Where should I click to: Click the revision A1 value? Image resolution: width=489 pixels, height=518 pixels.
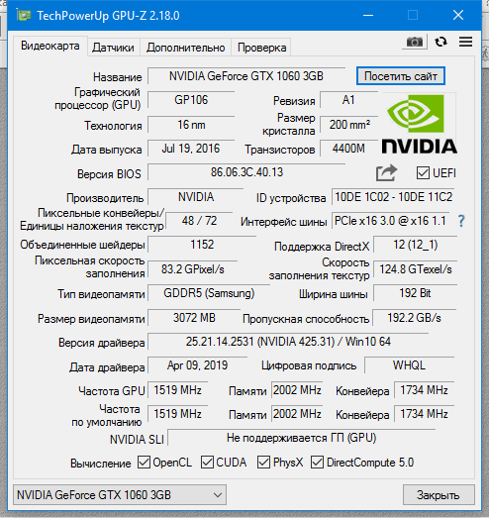tap(348, 100)
